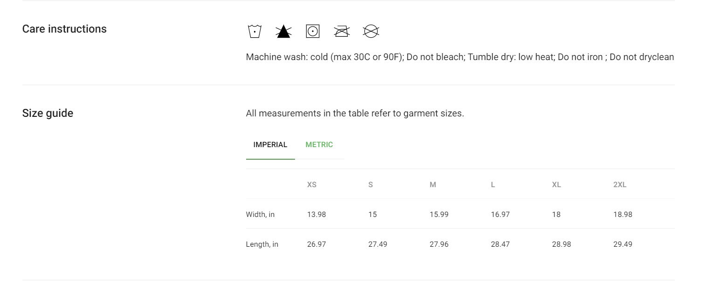Click the Size guide heading
The image size is (708, 284).
coord(48,113)
